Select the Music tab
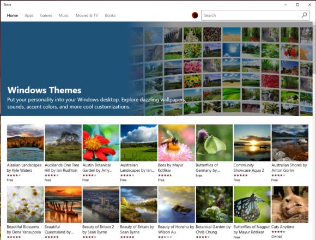Screen dimensions: 316x240 point(64,15)
